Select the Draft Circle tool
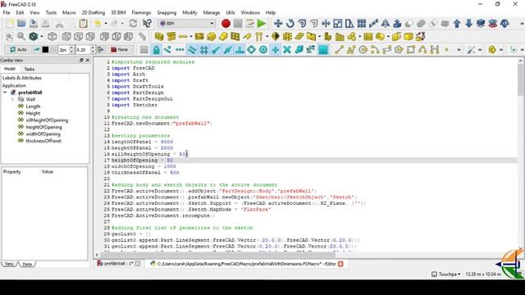 [363, 50]
